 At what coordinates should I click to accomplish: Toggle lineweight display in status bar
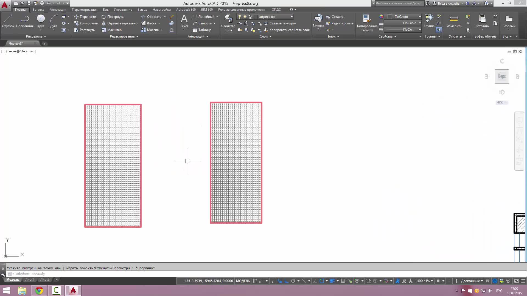(x=332, y=281)
